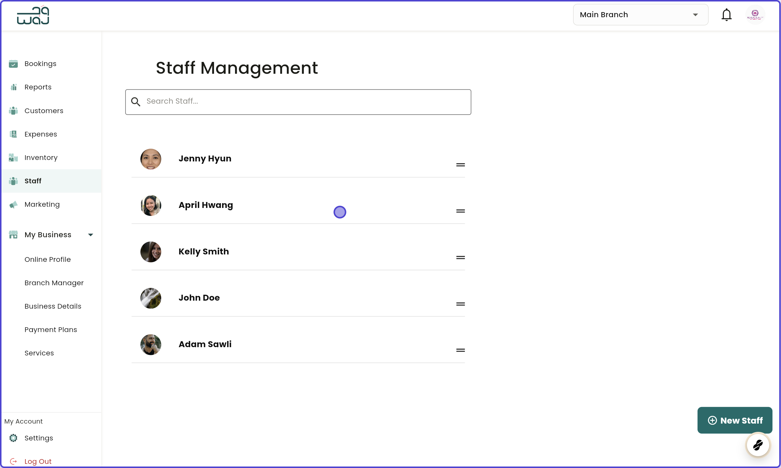Open Kelly Smith's profile photo
Image resolution: width=781 pixels, height=468 pixels.
151,252
